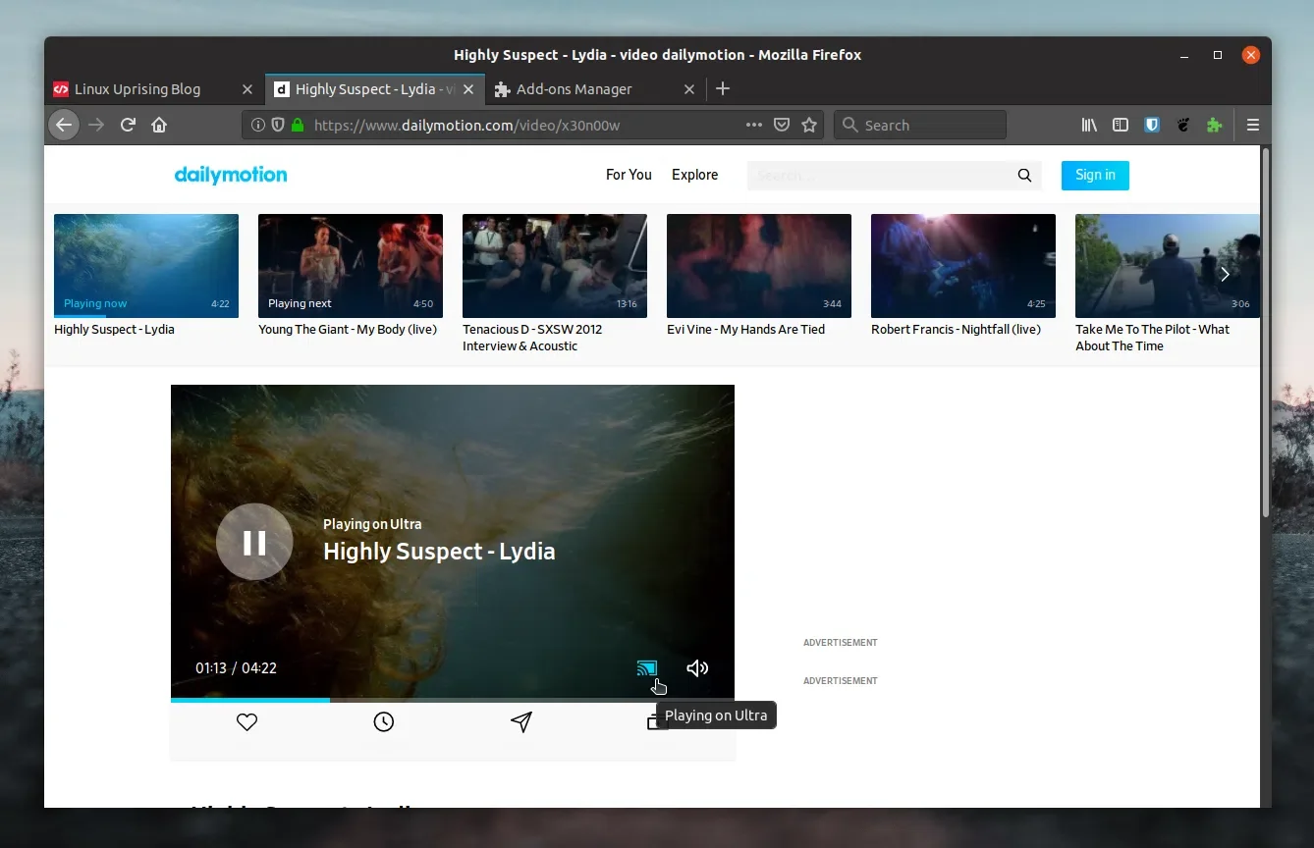Add to Watch Later with clock icon
Image resolution: width=1314 pixels, height=848 pixels.
384,722
